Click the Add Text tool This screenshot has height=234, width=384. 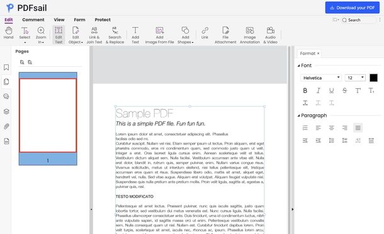click(135, 35)
